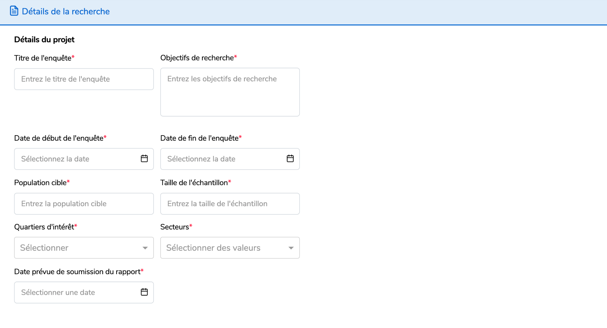607x328 pixels.
Task: Click the document icon beside Détails de la recherche
Action: point(14,11)
